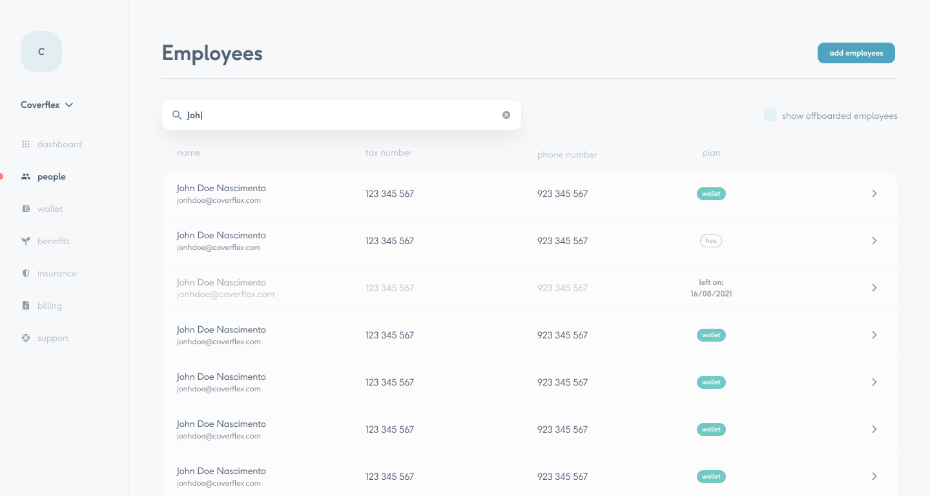Viewport: 930px width, 496px height.
Task: Enable show offboarded employees
Action: (770, 114)
